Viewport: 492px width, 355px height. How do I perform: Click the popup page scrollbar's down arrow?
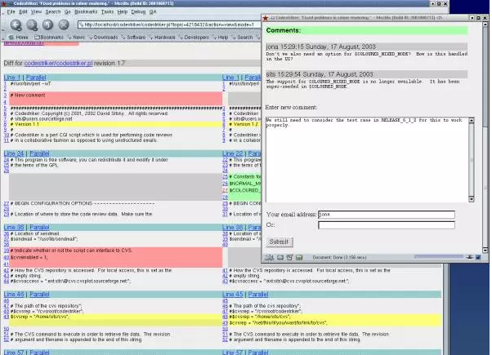(485, 251)
